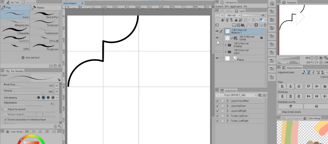Choose the Mapping pen sub tool
The width and height of the screenshot is (328, 144).
(15, 23)
